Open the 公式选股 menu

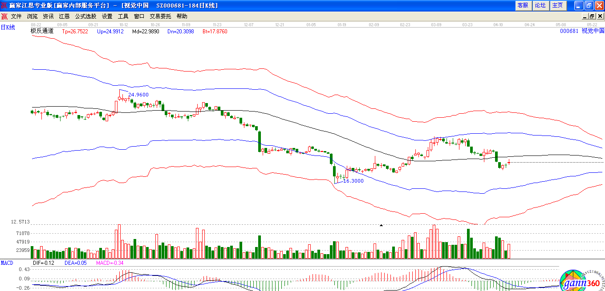coord(85,16)
